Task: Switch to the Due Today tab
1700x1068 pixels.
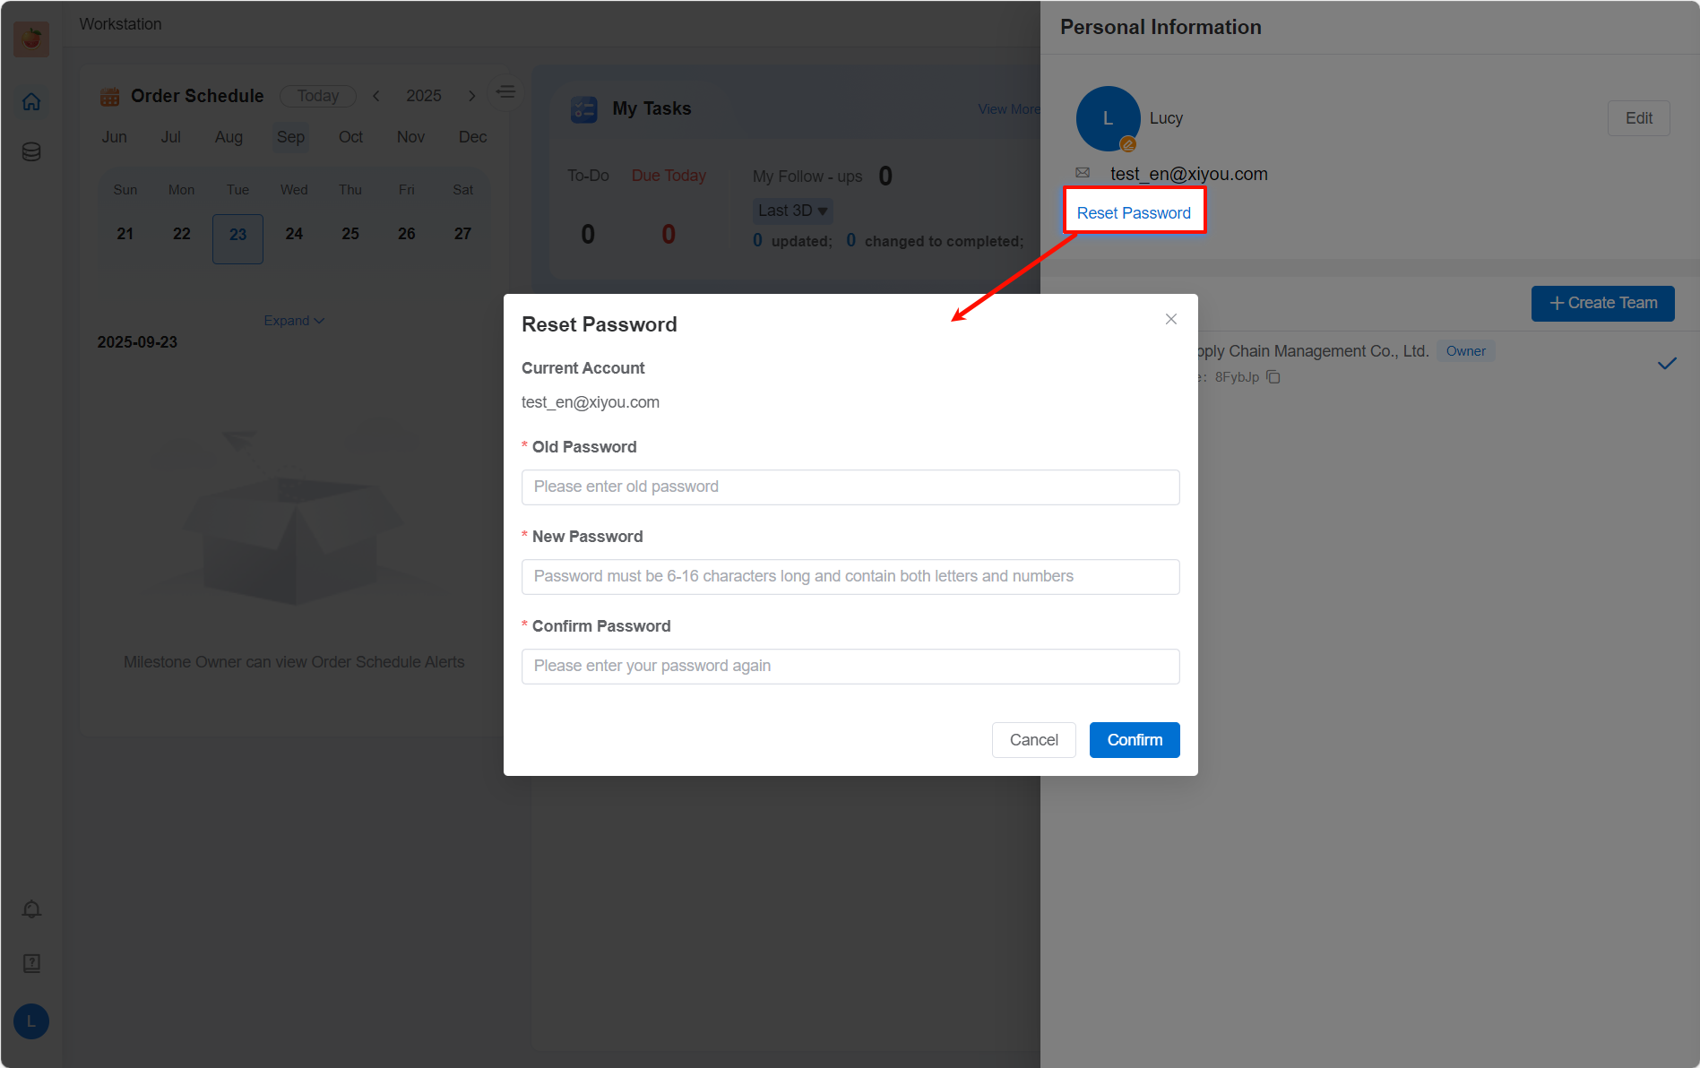Action: pos(669,176)
